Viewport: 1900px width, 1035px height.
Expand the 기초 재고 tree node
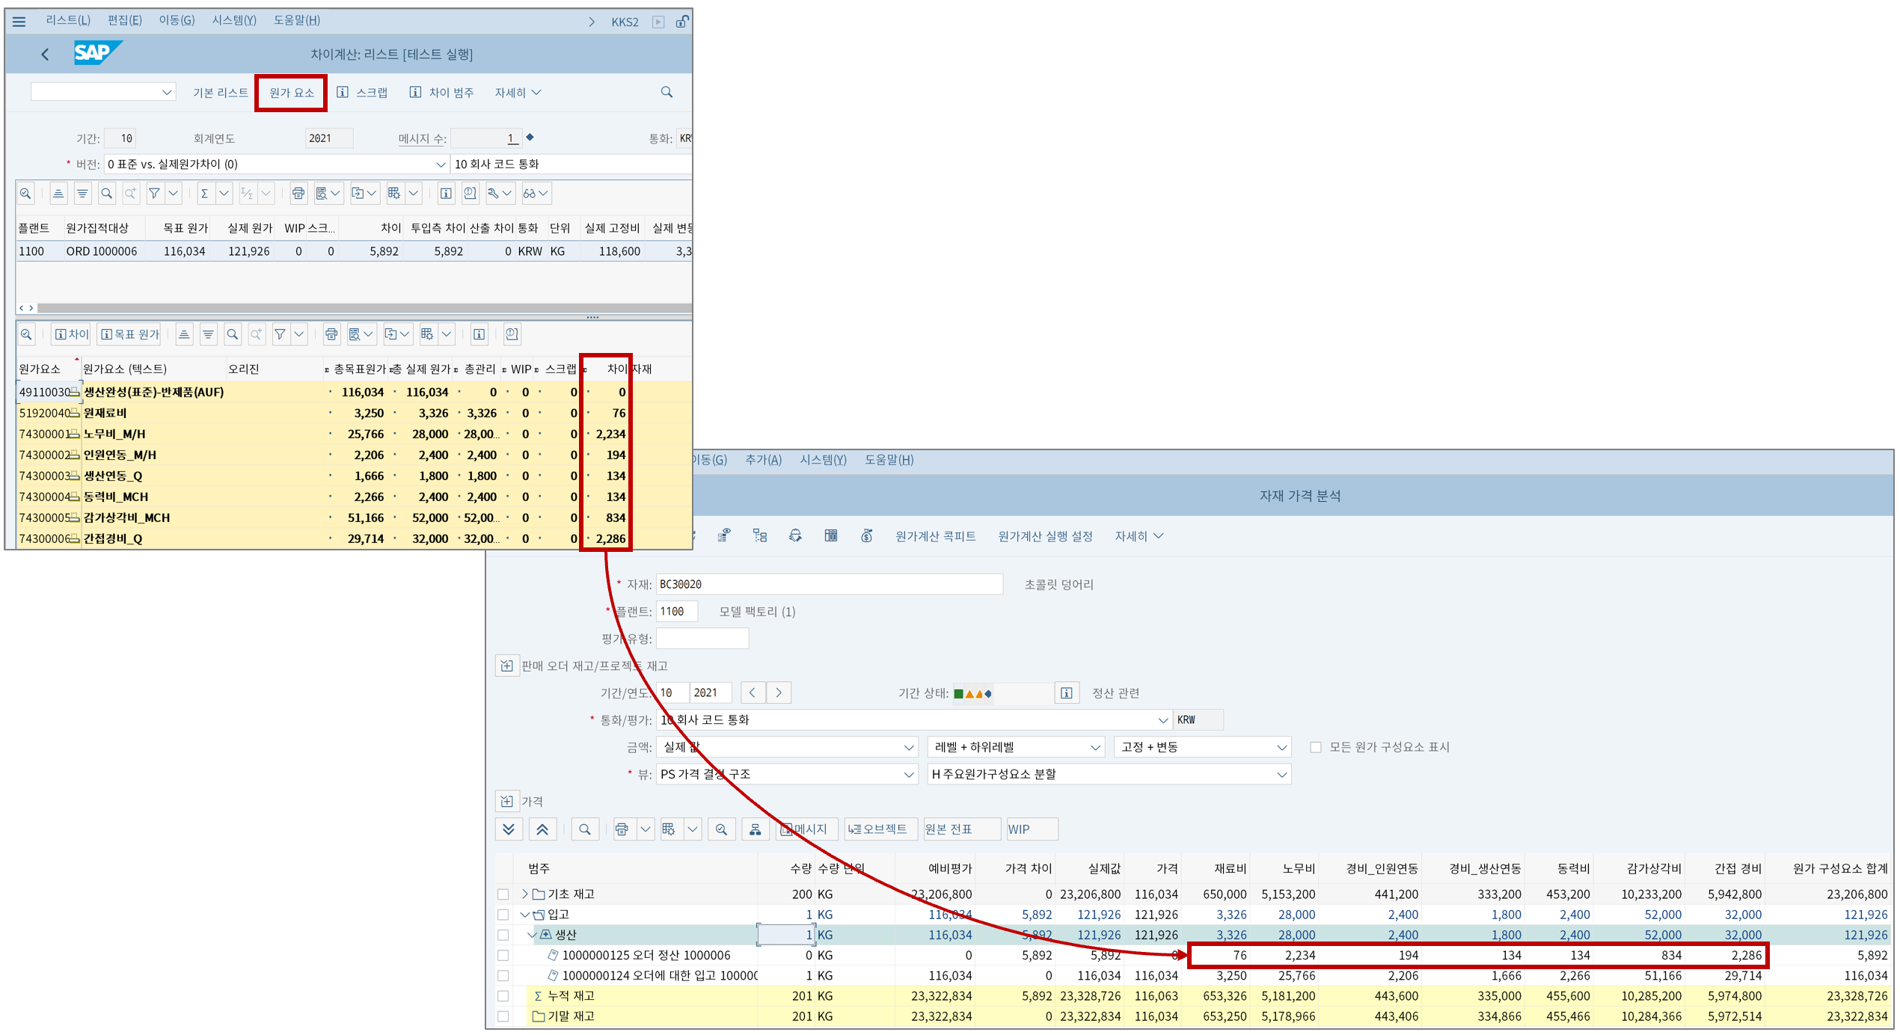pos(525,894)
